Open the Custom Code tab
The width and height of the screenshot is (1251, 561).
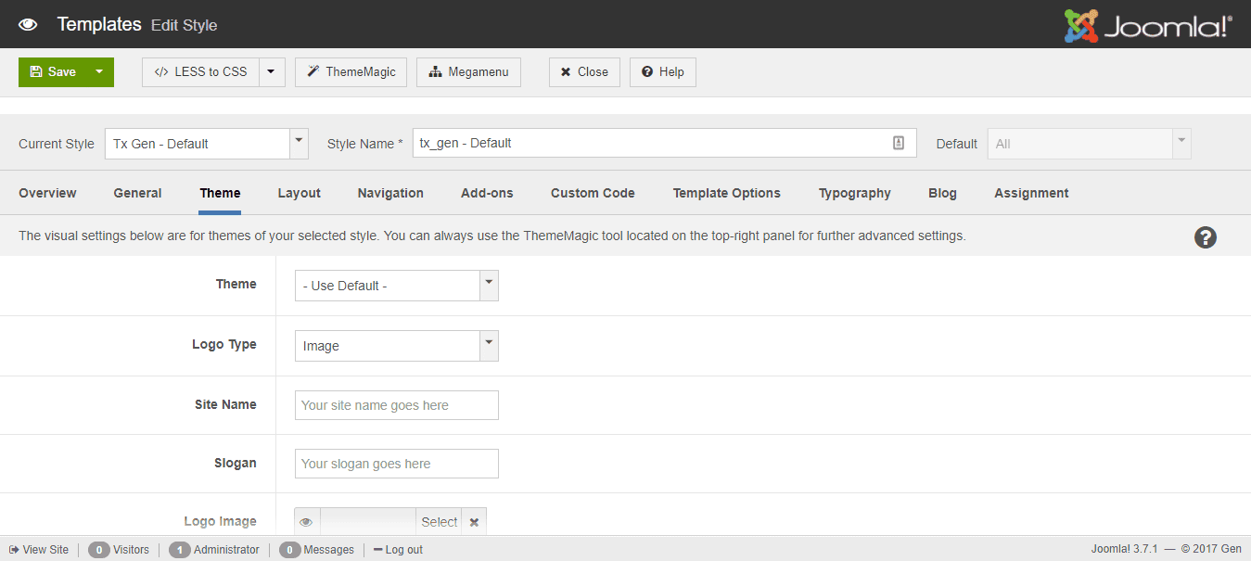pyautogui.click(x=593, y=193)
